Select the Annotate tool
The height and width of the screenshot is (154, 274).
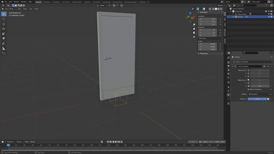4,44
